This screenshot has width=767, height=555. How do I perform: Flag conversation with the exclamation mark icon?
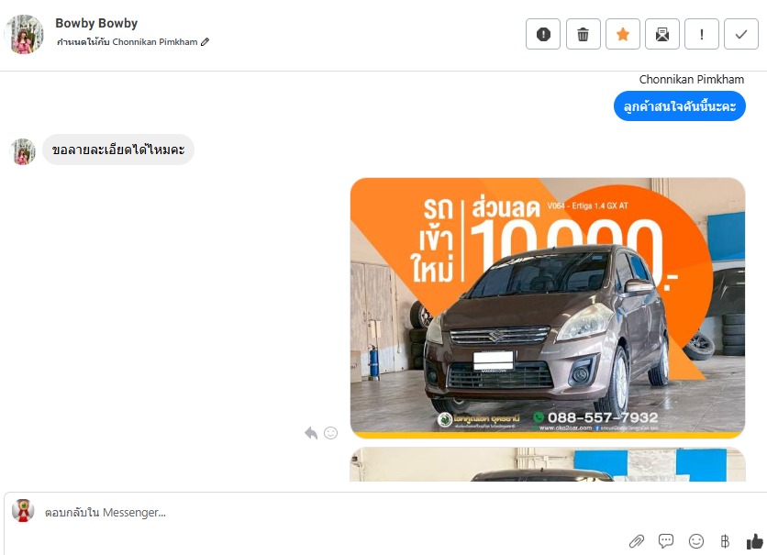pos(702,34)
